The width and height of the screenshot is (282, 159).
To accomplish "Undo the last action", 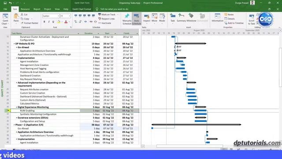I will (x=10, y=3).
